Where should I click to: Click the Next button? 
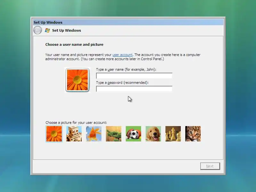coord(210,166)
